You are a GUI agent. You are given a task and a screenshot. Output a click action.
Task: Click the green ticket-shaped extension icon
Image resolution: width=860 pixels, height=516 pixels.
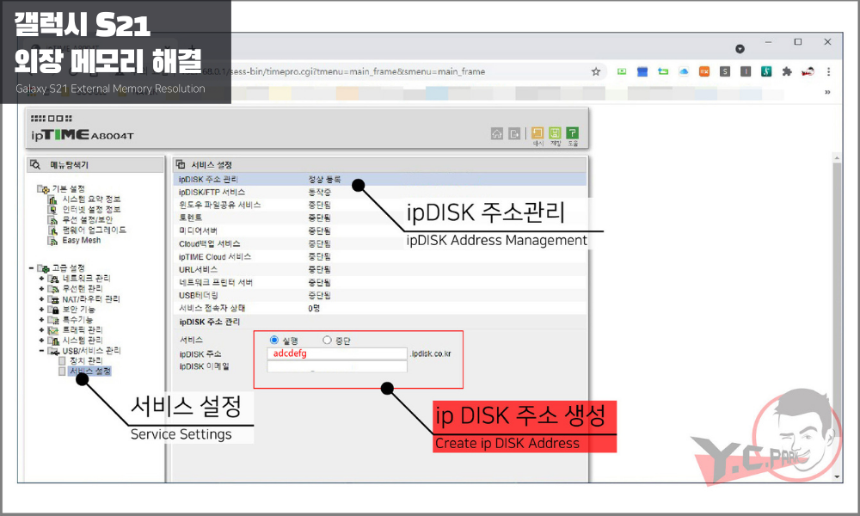(663, 71)
